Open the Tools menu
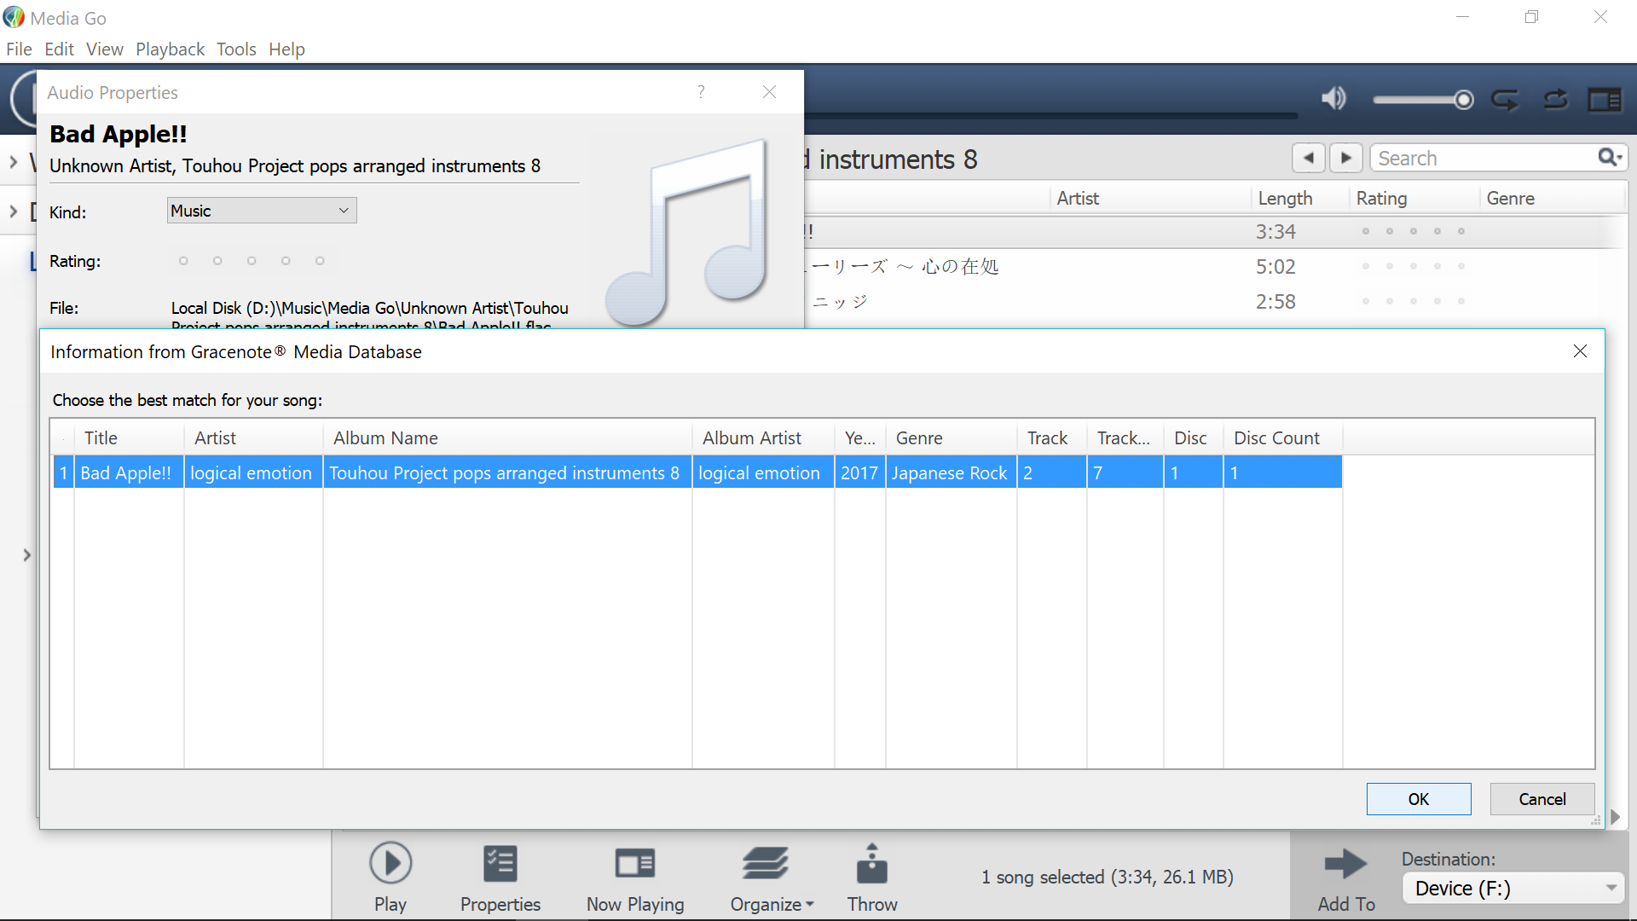 (x=236, y=49)
